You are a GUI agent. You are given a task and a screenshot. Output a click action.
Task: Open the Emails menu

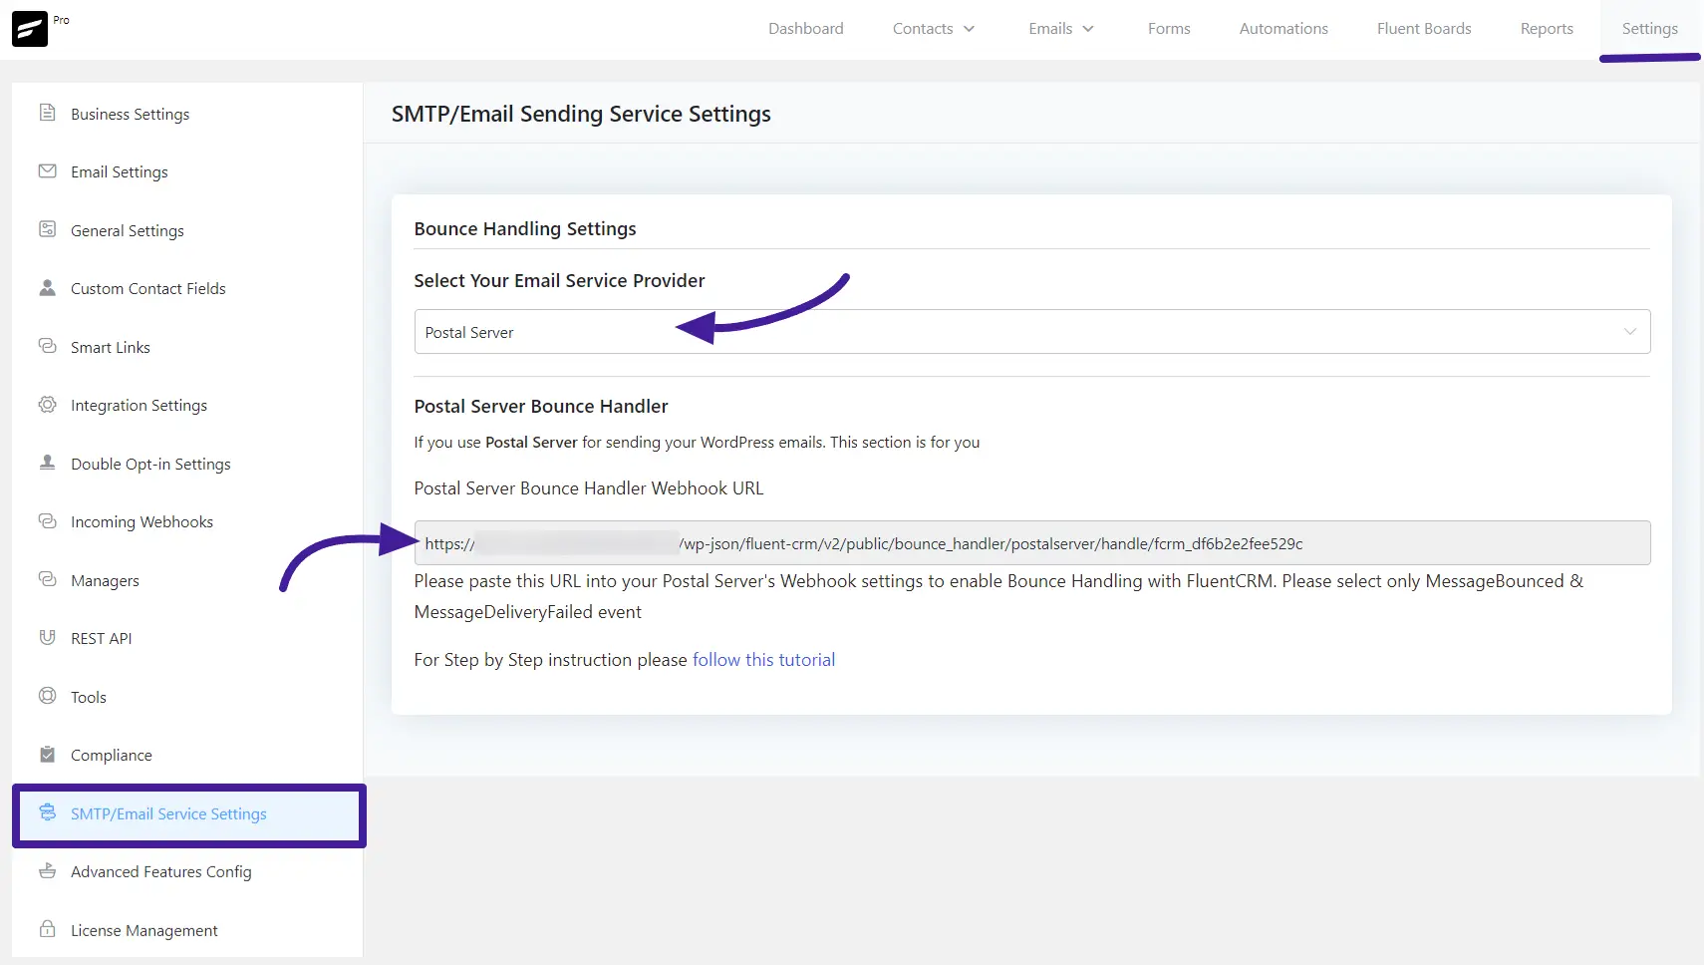click(x=1061, y=29)
